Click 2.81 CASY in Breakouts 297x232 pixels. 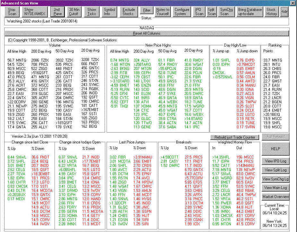169,161
